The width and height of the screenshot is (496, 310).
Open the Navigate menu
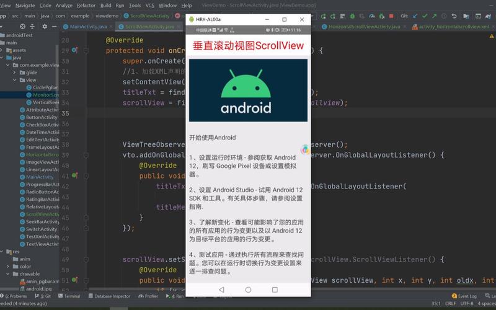pyautogui.click(x=25, y=6)
